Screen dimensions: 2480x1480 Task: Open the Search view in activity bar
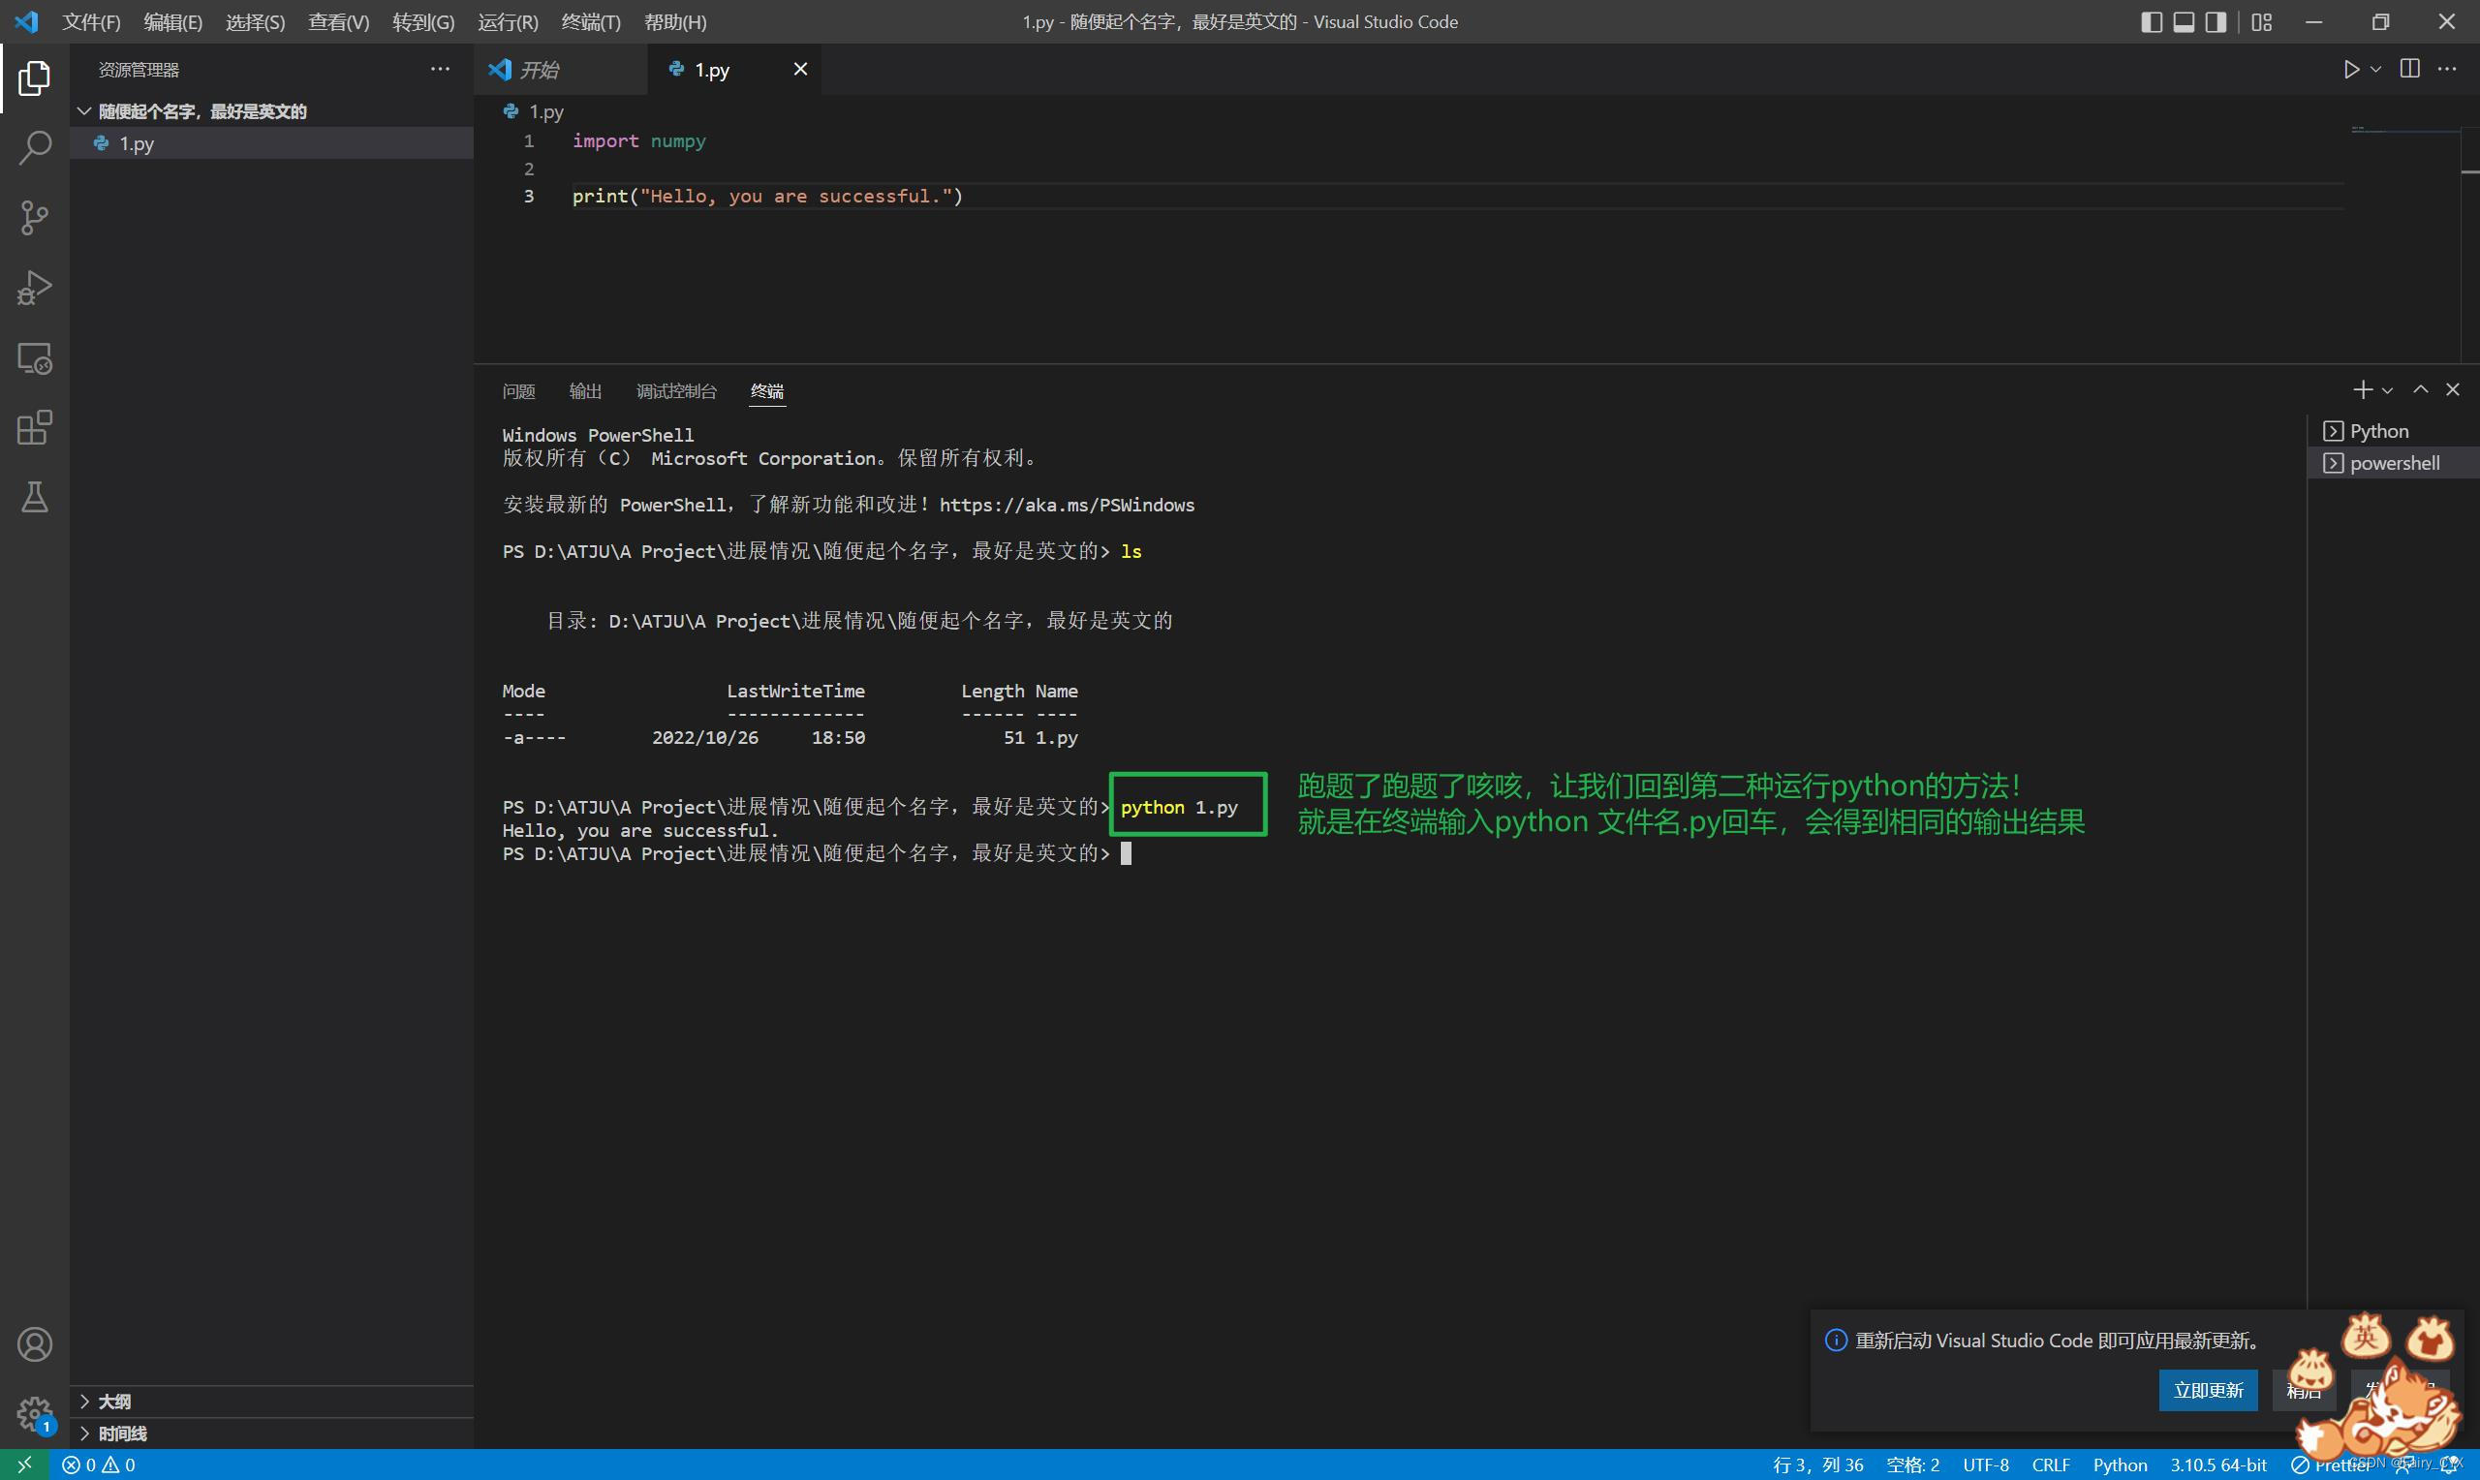pos(34,147)
